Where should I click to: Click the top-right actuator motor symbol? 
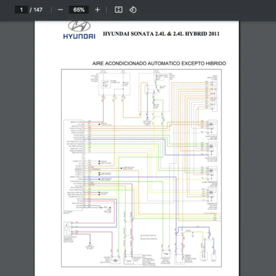coord(211,125)
